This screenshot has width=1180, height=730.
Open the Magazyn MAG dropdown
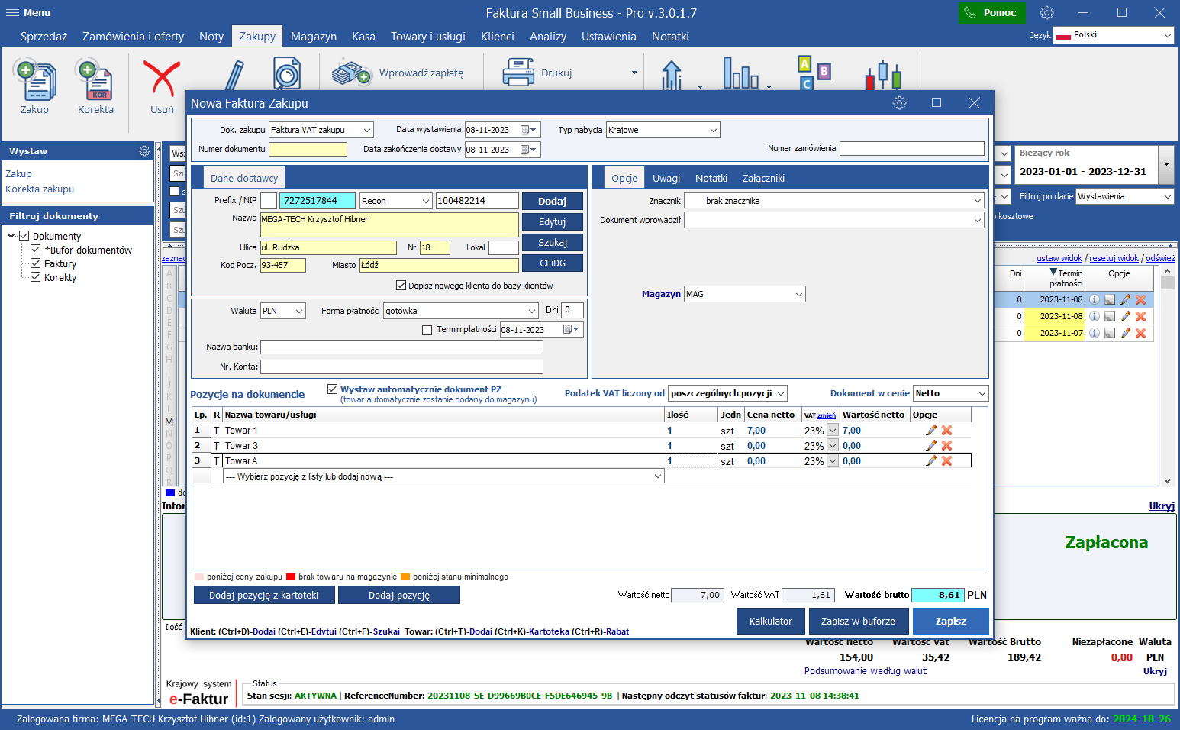[x=799, y=294]
